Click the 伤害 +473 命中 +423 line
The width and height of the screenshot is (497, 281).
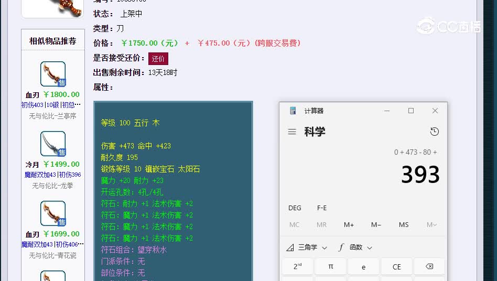point(136,146)
